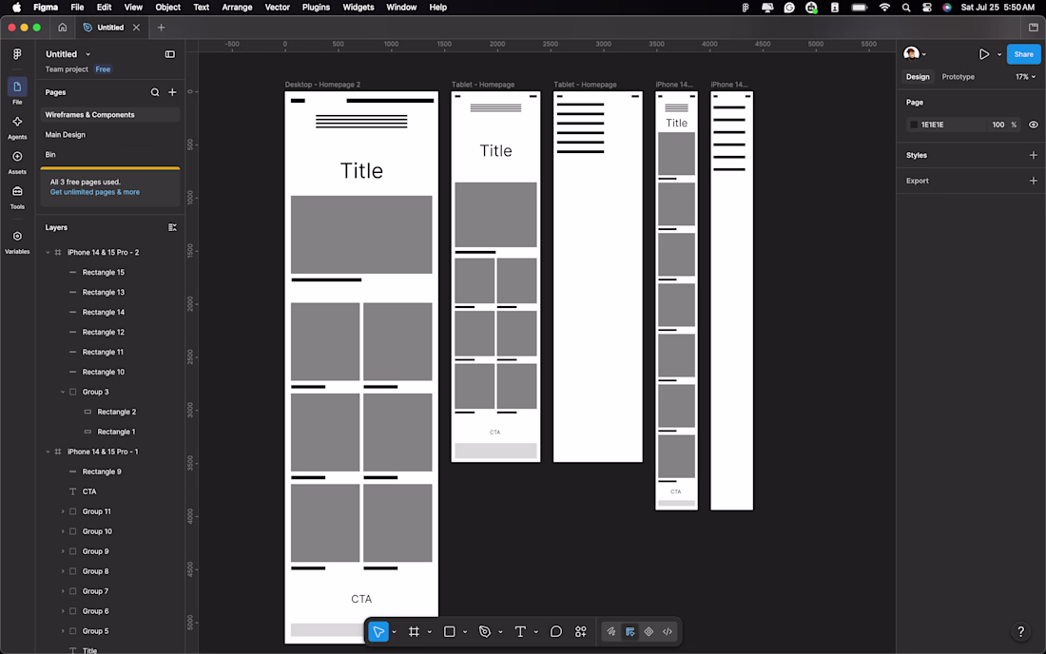This screenshot has height=654, width=1046.
Task: Open the Frame tool dropdown arrow
Action: [430, 632]
